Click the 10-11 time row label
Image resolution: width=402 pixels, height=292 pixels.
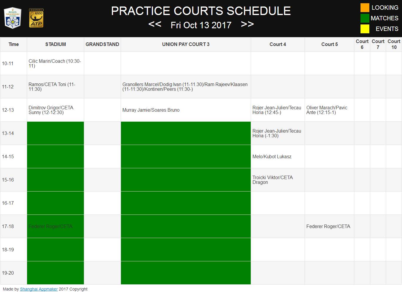pos(8,63)
